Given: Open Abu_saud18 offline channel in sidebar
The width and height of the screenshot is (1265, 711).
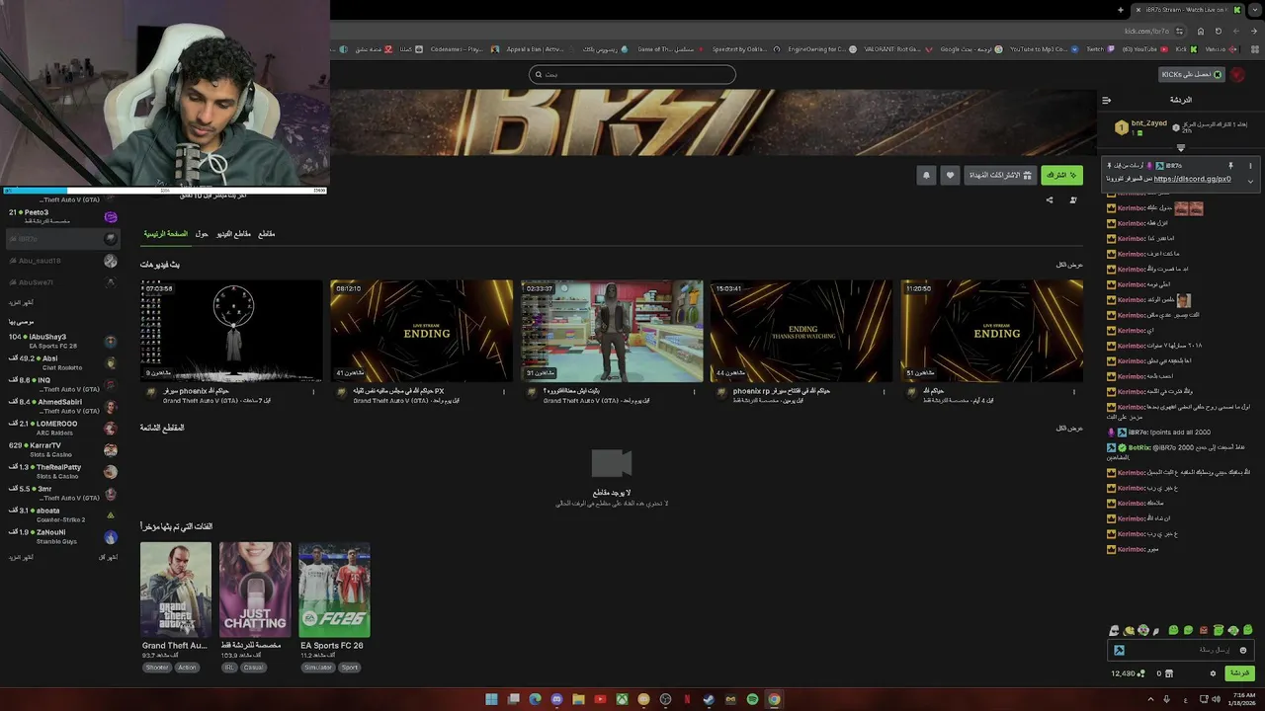Looking at the screenshot, I should 62,261.
